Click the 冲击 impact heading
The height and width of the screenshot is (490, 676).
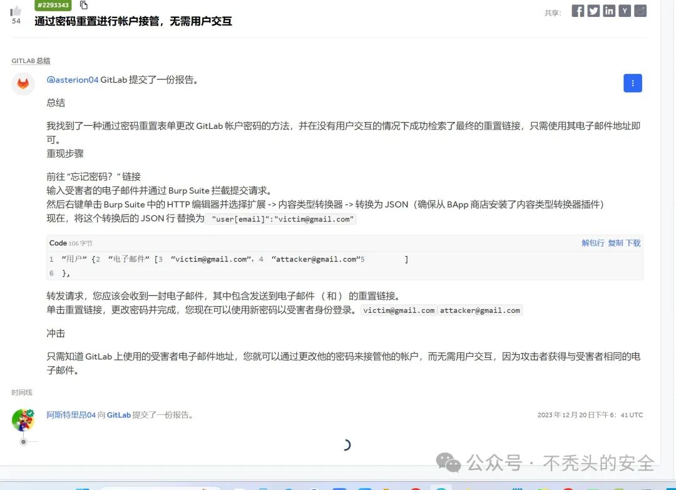[x=56, y=334]
